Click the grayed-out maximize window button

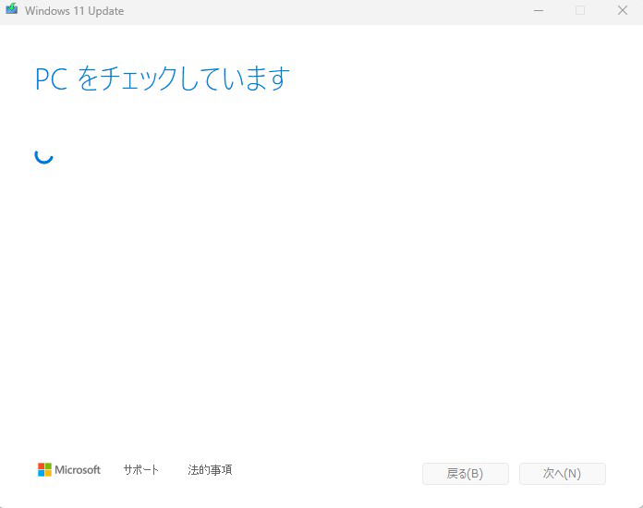(580, 11)
